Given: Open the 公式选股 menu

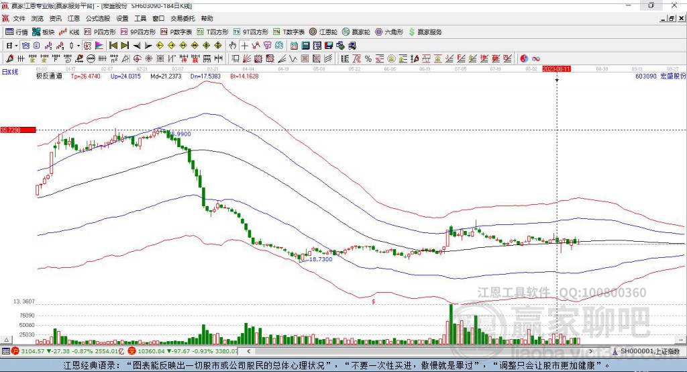Looking at the screenshot, I should tap(98, 18).
